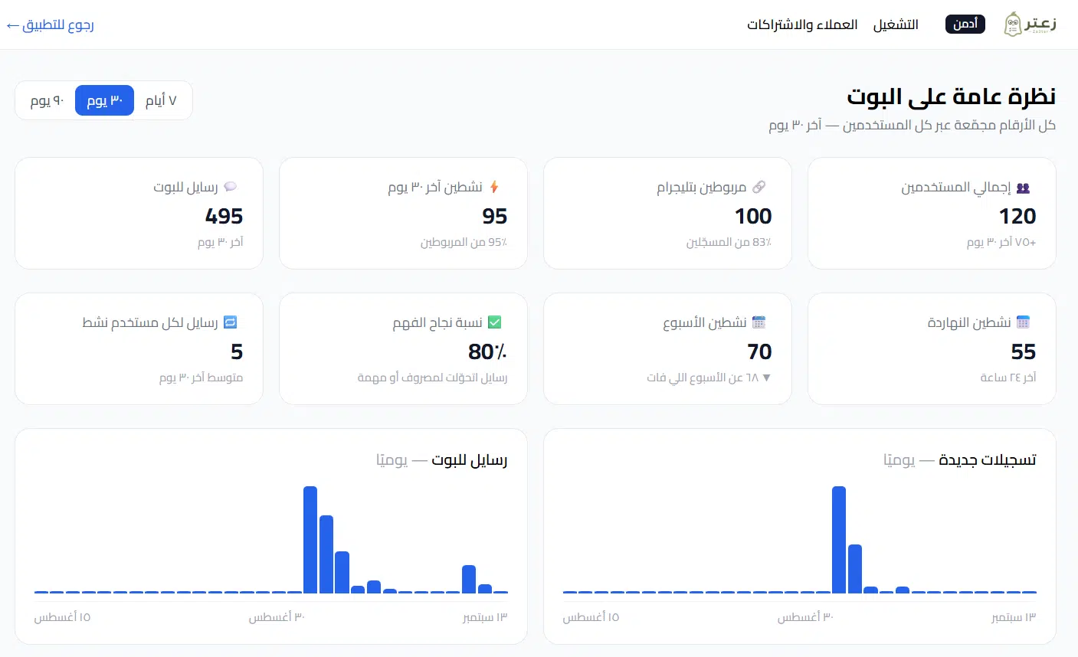Click the messages-per-user repeat arrows icon
1078x657 pixels.
230,322
